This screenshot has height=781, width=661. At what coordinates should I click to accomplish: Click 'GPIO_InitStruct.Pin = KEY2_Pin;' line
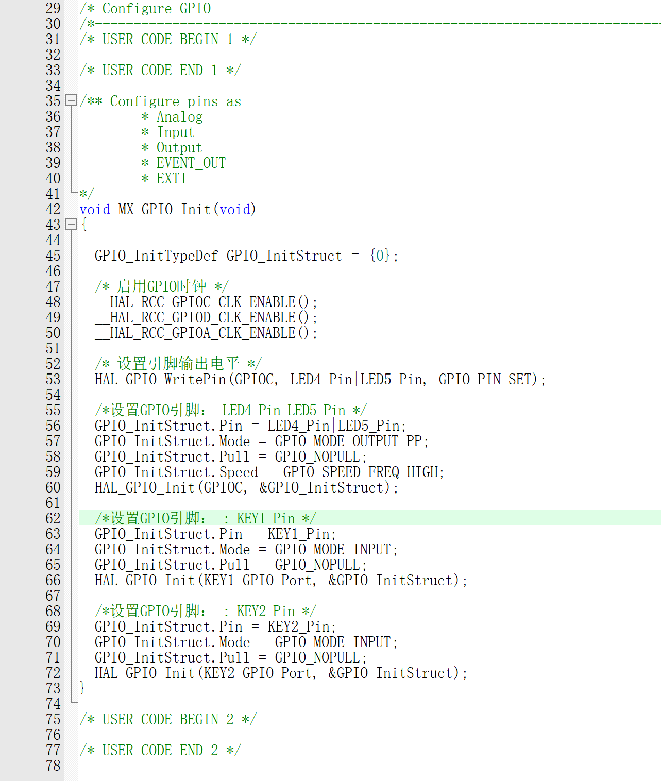(215, 626)
